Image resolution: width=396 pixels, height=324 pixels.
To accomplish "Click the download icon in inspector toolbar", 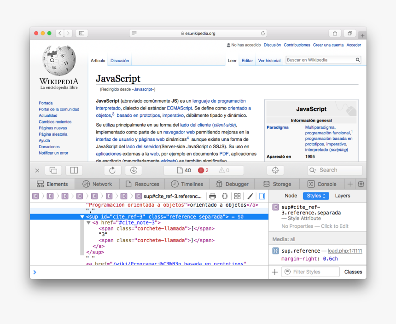I will click(x=133, y=170).
